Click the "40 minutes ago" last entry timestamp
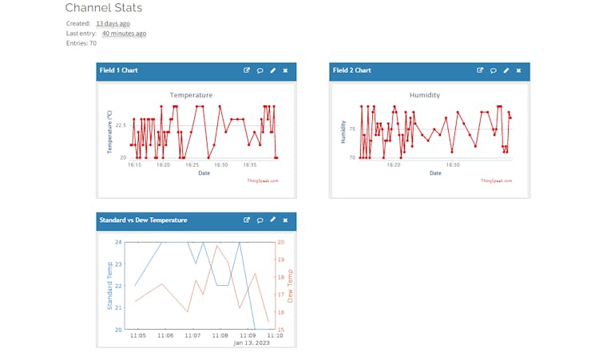The width and height of the screenshot is (591, 360). 124,34
